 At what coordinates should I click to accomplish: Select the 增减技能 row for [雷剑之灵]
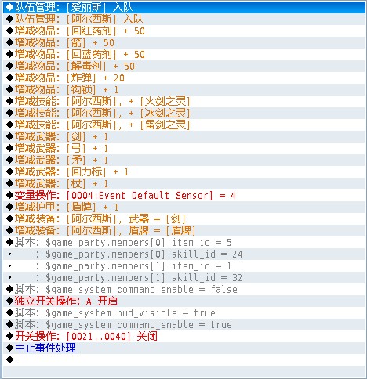(x=184, y=125)
